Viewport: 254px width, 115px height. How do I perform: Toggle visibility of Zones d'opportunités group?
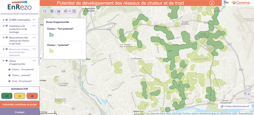(x=7, y=61)
